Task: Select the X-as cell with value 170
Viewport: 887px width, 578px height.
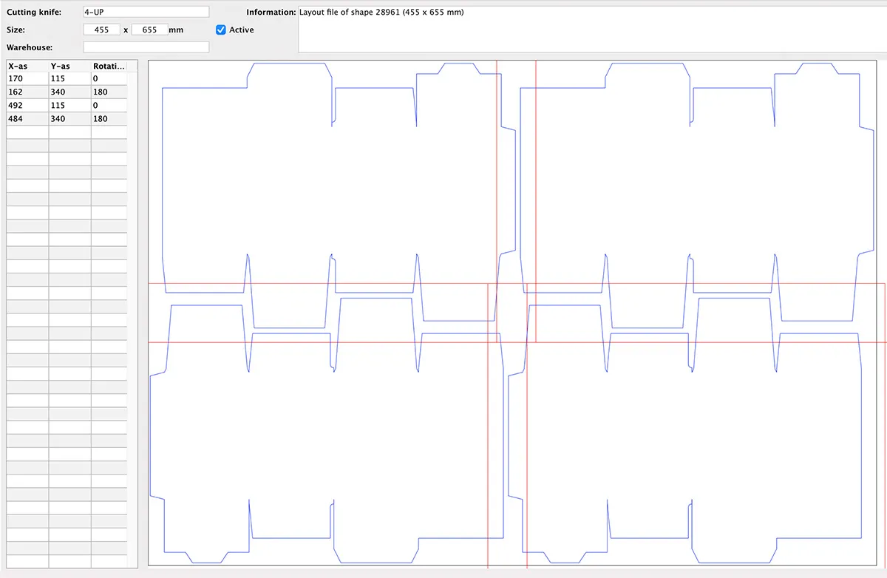Action: [x=27, y=78]
